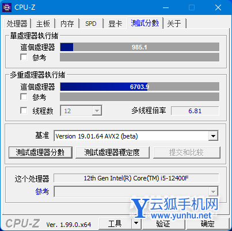
Task: Start 測試處理器穩定度 stress test
Action: point(112,152)
